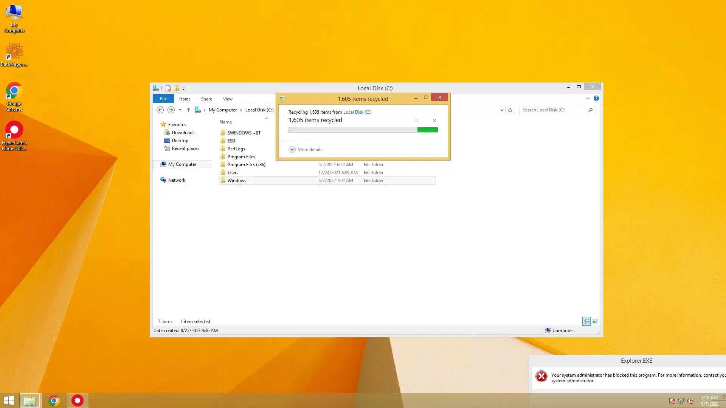Open Explorer help question mark
726x408 pixels.
(596, 98)
